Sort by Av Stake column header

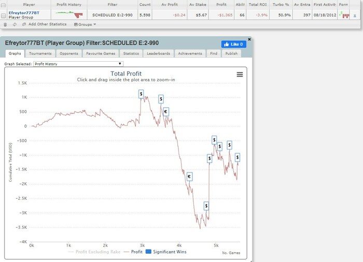[x=198, y=4]
